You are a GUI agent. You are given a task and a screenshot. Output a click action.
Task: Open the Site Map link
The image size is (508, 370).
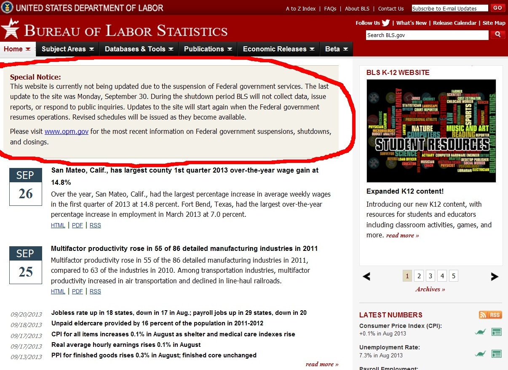pyautogui.click(x=494, y=23)
